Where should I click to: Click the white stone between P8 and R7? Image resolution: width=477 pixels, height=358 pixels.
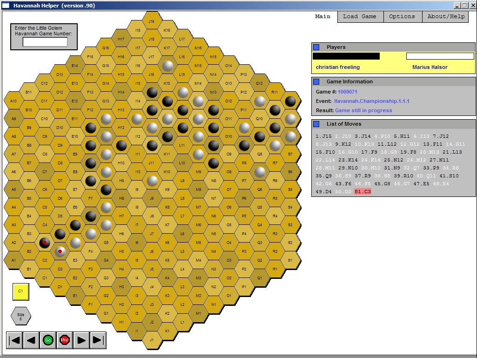[x=260, y=172]
